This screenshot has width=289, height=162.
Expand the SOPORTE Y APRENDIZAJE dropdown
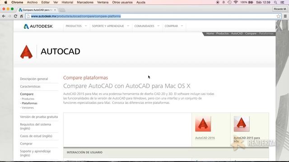tap(128, 26)
